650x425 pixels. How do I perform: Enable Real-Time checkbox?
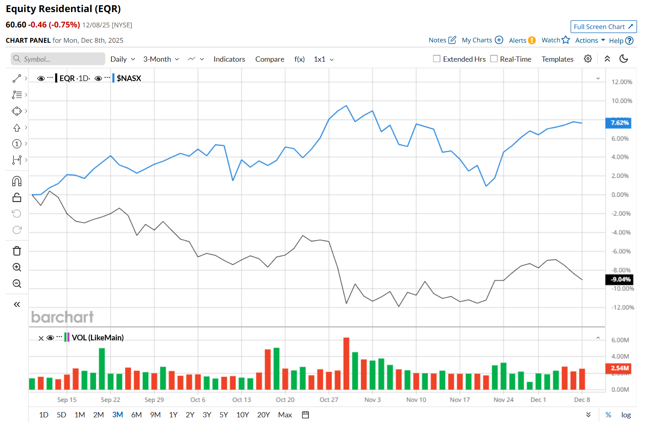click(494, 59)
